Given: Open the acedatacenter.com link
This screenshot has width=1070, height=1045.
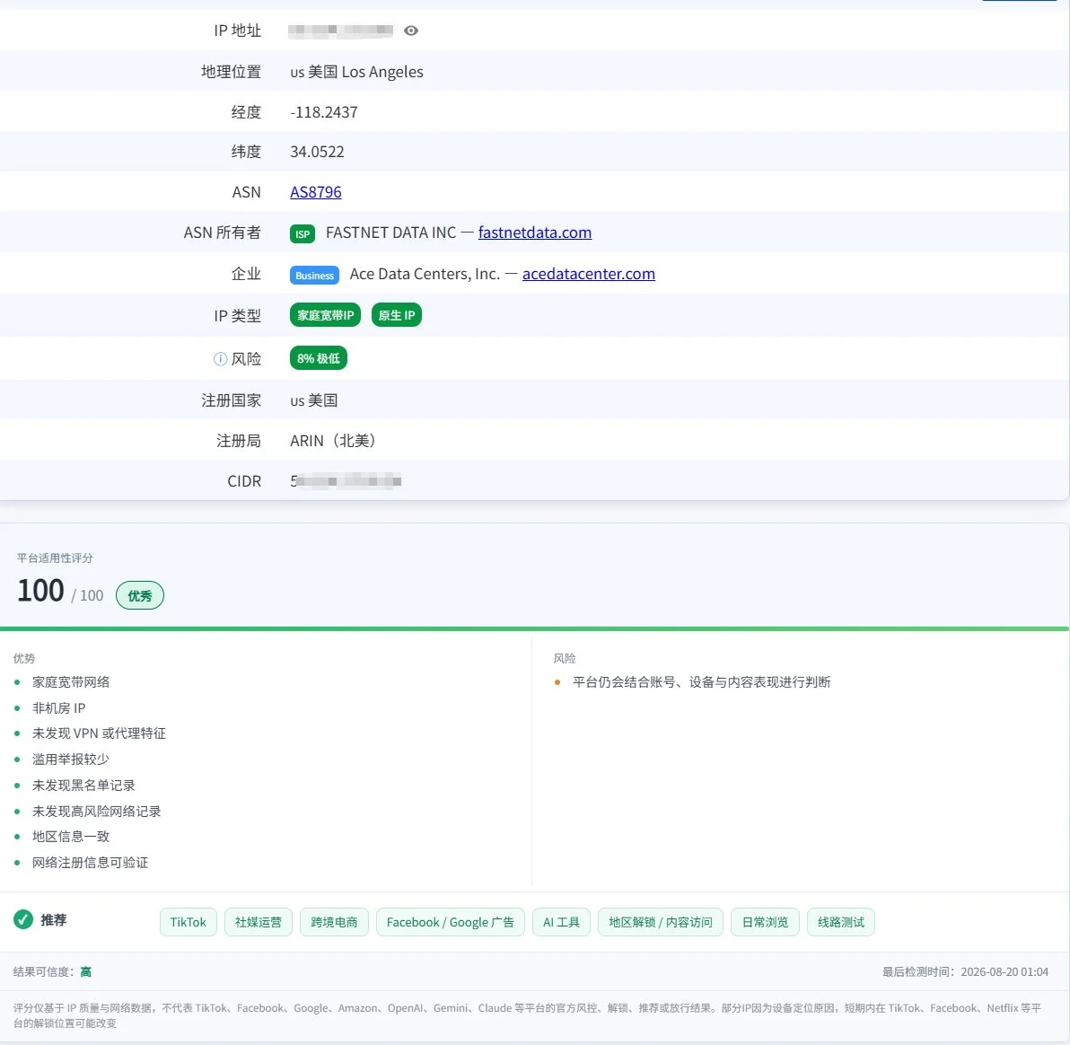Looking at the screenshot, I should click(588, 274).
